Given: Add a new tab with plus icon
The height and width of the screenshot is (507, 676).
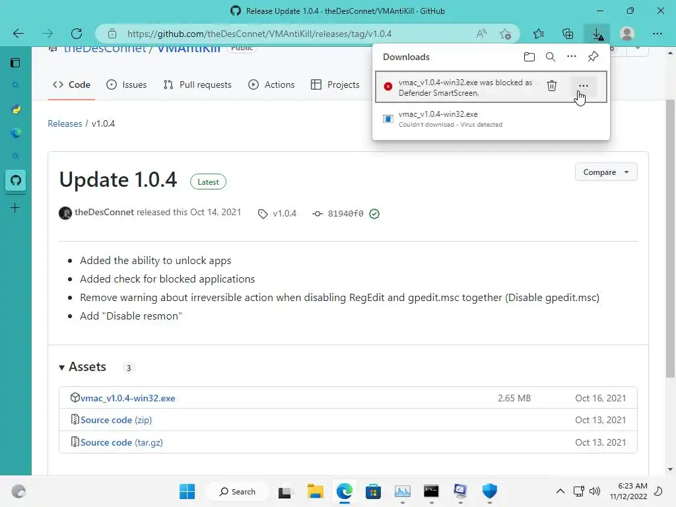Looking at the screenshot, I should point(15,208).
